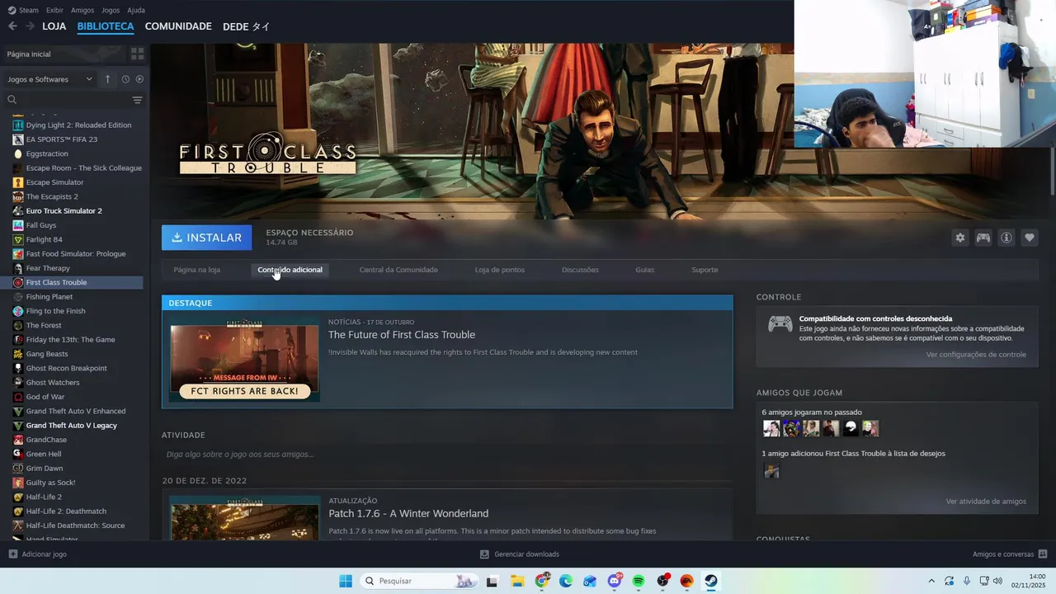The width and height of the screenshot is (1056, 594).
Task: Open the Windows Start menu
Action: pos(345,581)
